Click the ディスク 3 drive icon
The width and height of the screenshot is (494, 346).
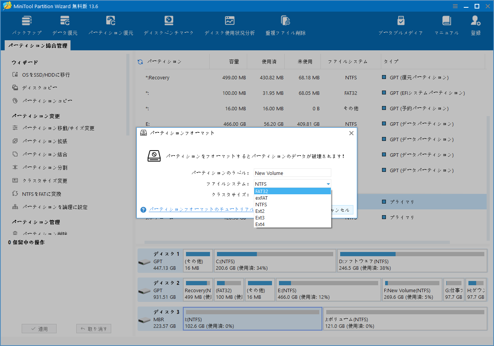[x=144, y=320]
